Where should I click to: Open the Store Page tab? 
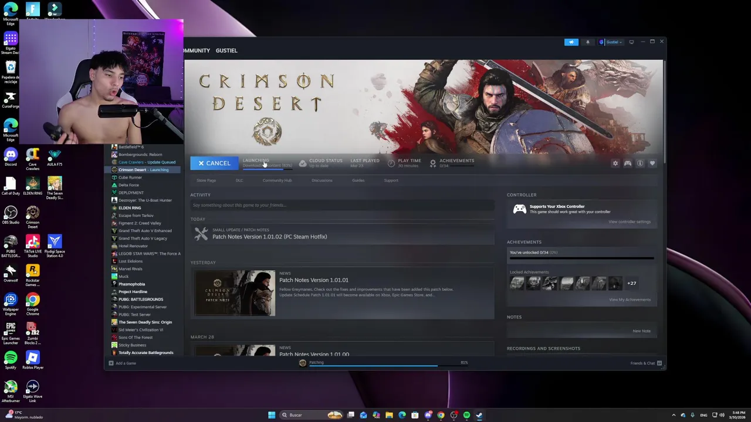coord(206,181)
